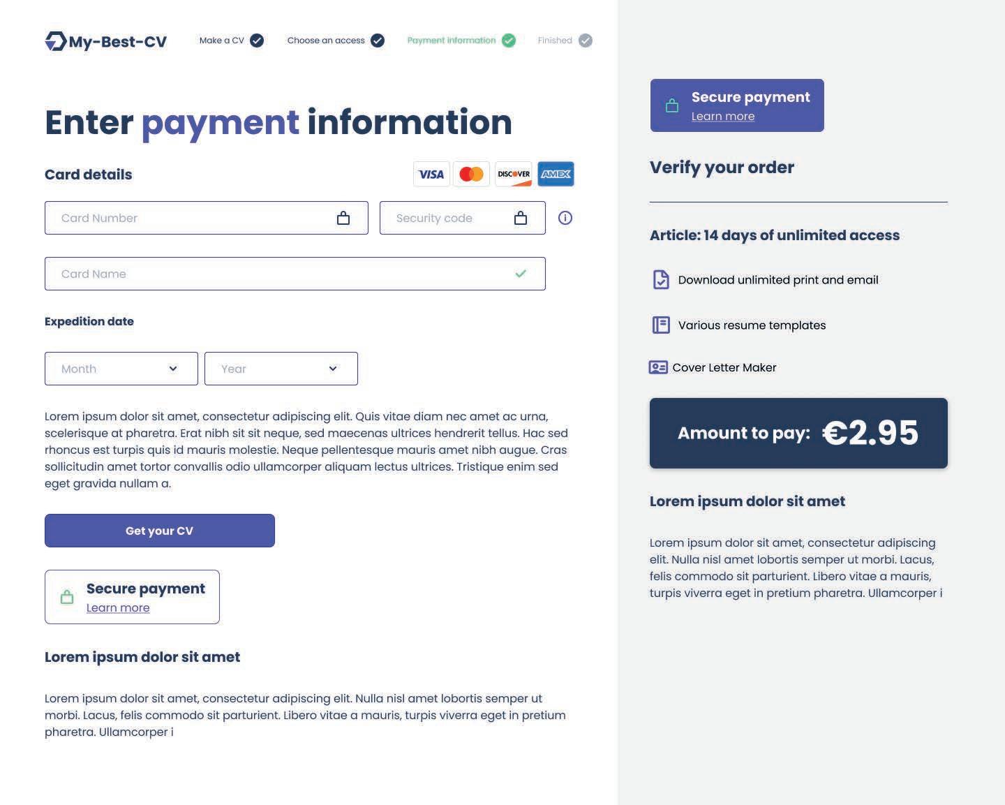Open the Year dropdown
1005x805 pixels.
[281, 369]
